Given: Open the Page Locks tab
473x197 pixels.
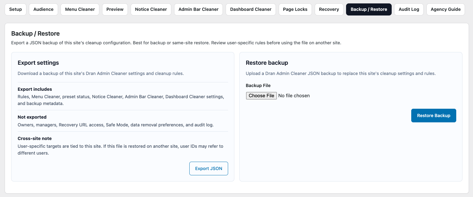Looking at the screenshot, I should tap(295, 9).
